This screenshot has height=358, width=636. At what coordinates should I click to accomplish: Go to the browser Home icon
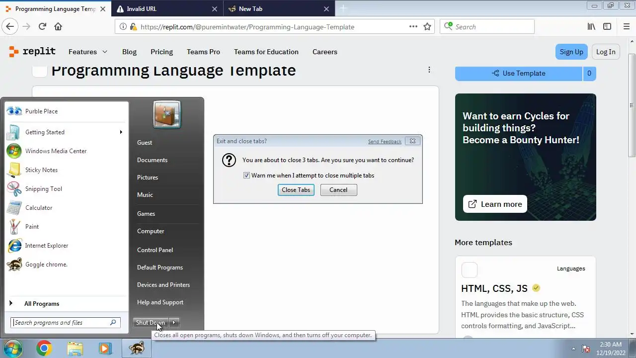tap(58, 27)
